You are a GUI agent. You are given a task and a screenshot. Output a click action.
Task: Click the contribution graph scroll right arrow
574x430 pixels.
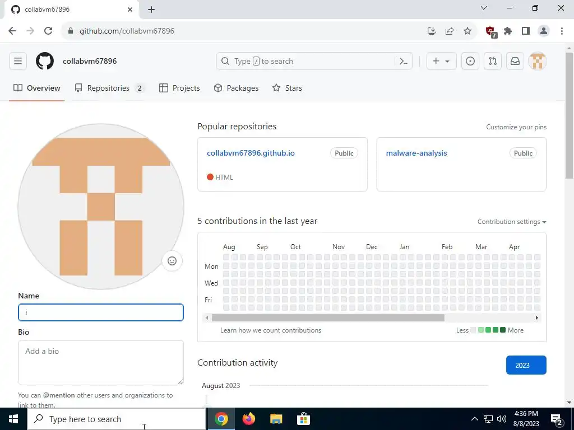click(x=536, y=318)
